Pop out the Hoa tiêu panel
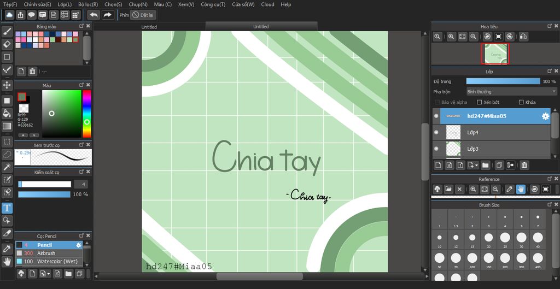 point(550,26)
